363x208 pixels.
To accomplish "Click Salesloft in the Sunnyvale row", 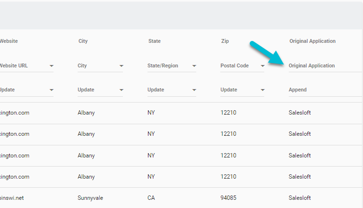I will point(299,198).
